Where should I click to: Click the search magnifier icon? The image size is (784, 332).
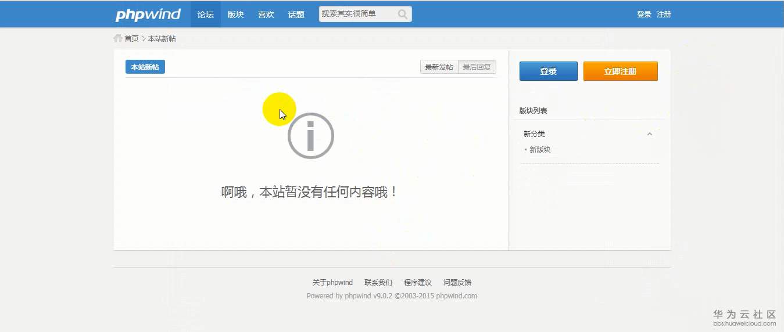(403, 14)
